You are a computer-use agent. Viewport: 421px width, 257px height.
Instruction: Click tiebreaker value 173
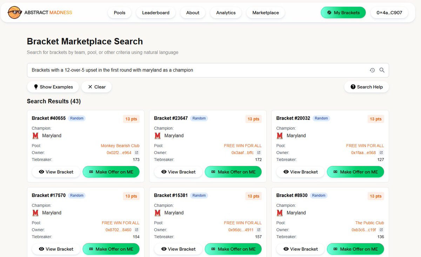(136, 160)
